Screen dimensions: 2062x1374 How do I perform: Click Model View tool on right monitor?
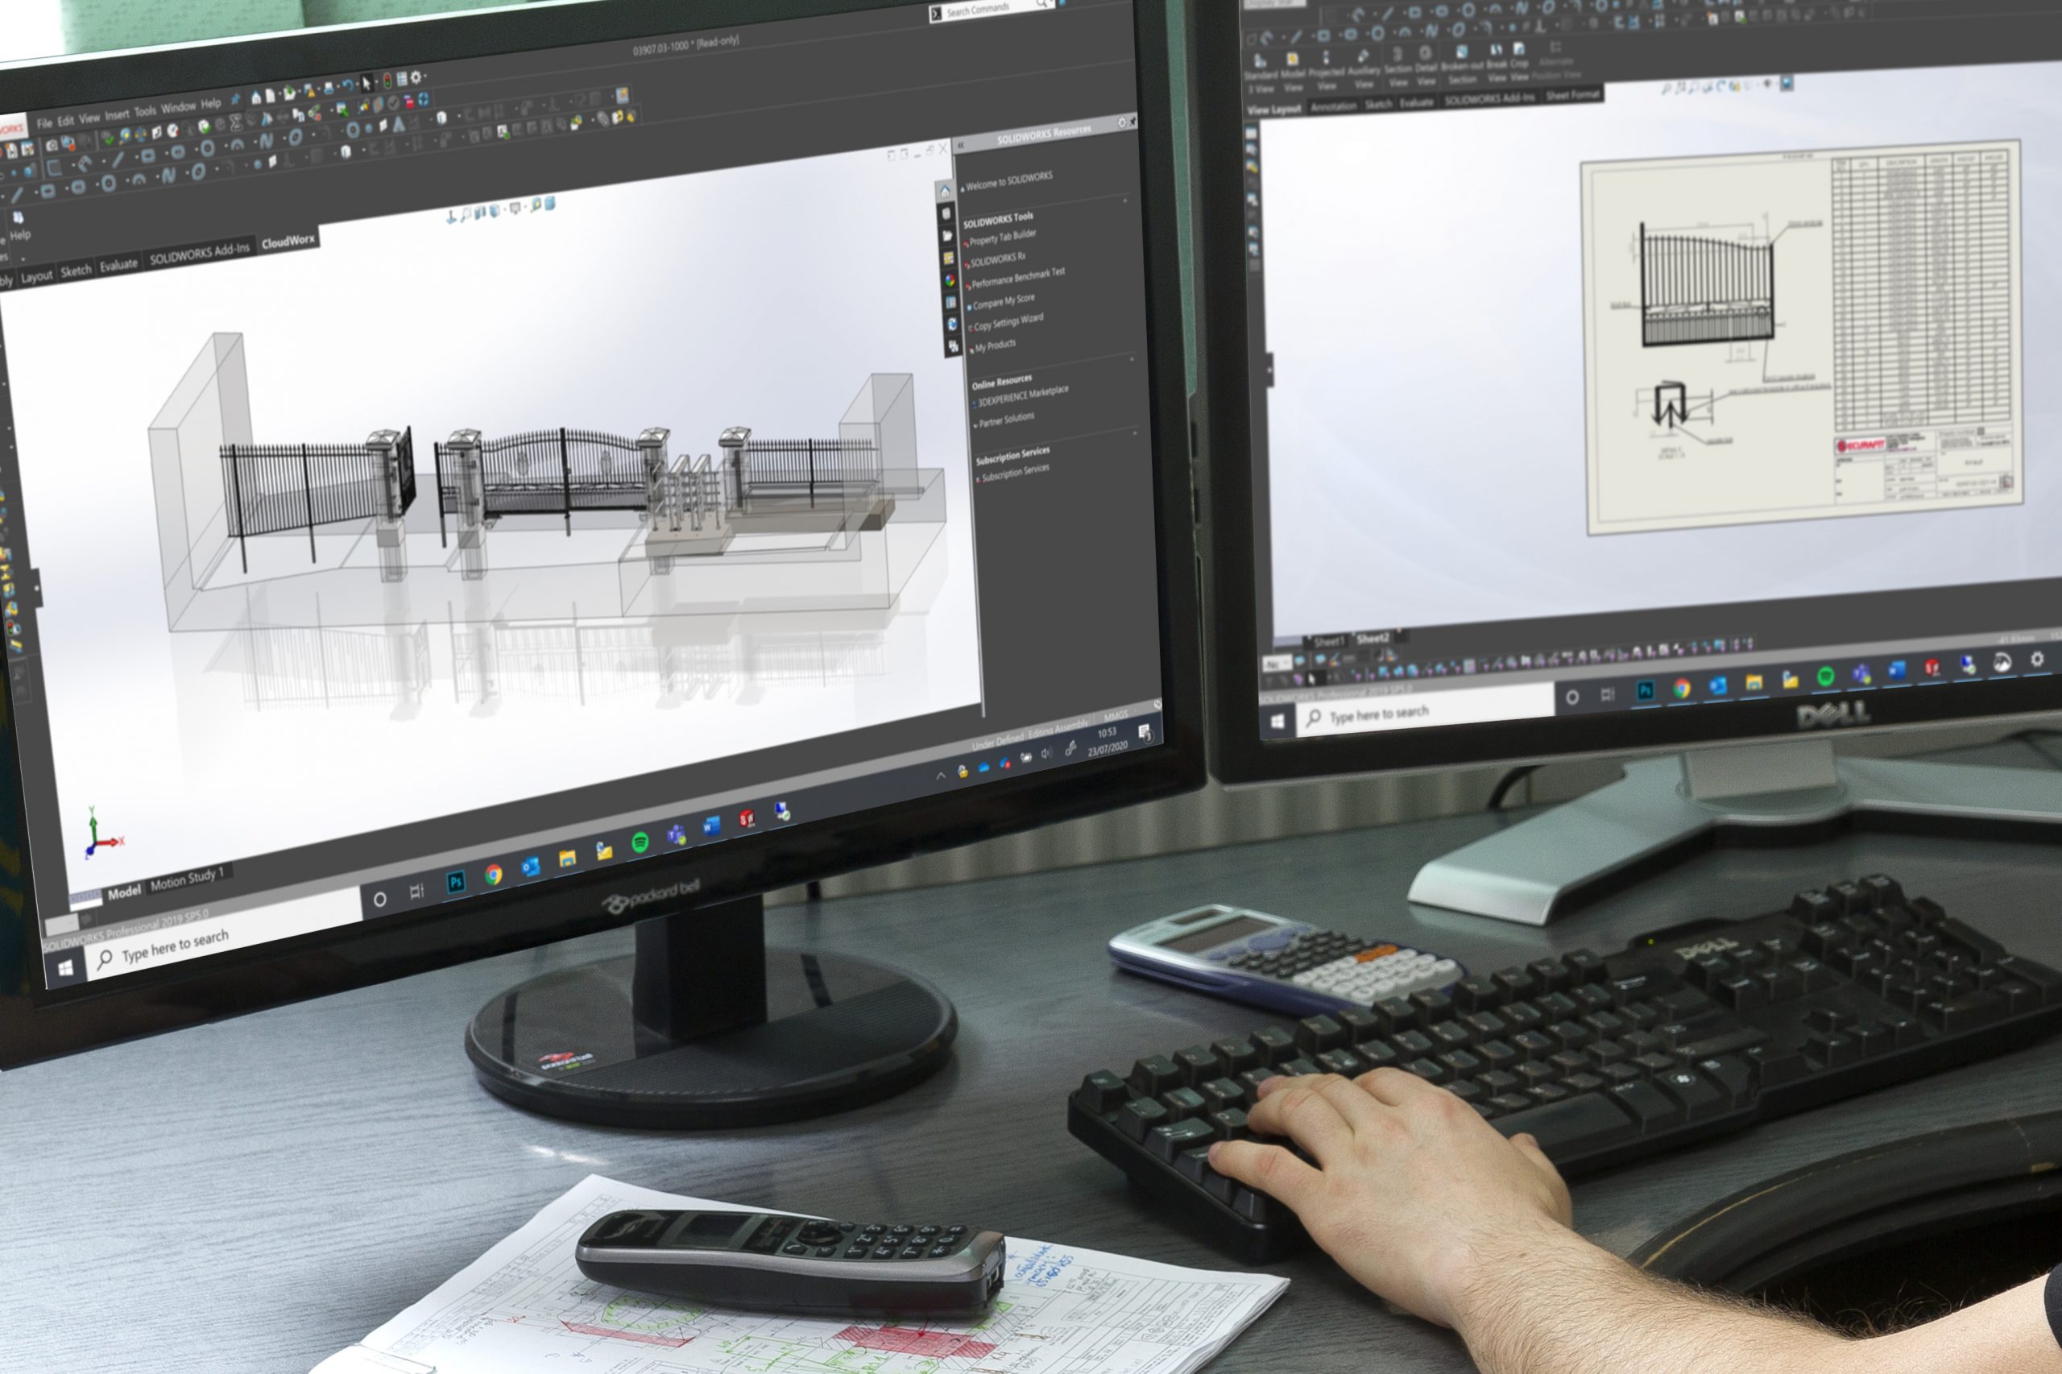pos(1293,71)
